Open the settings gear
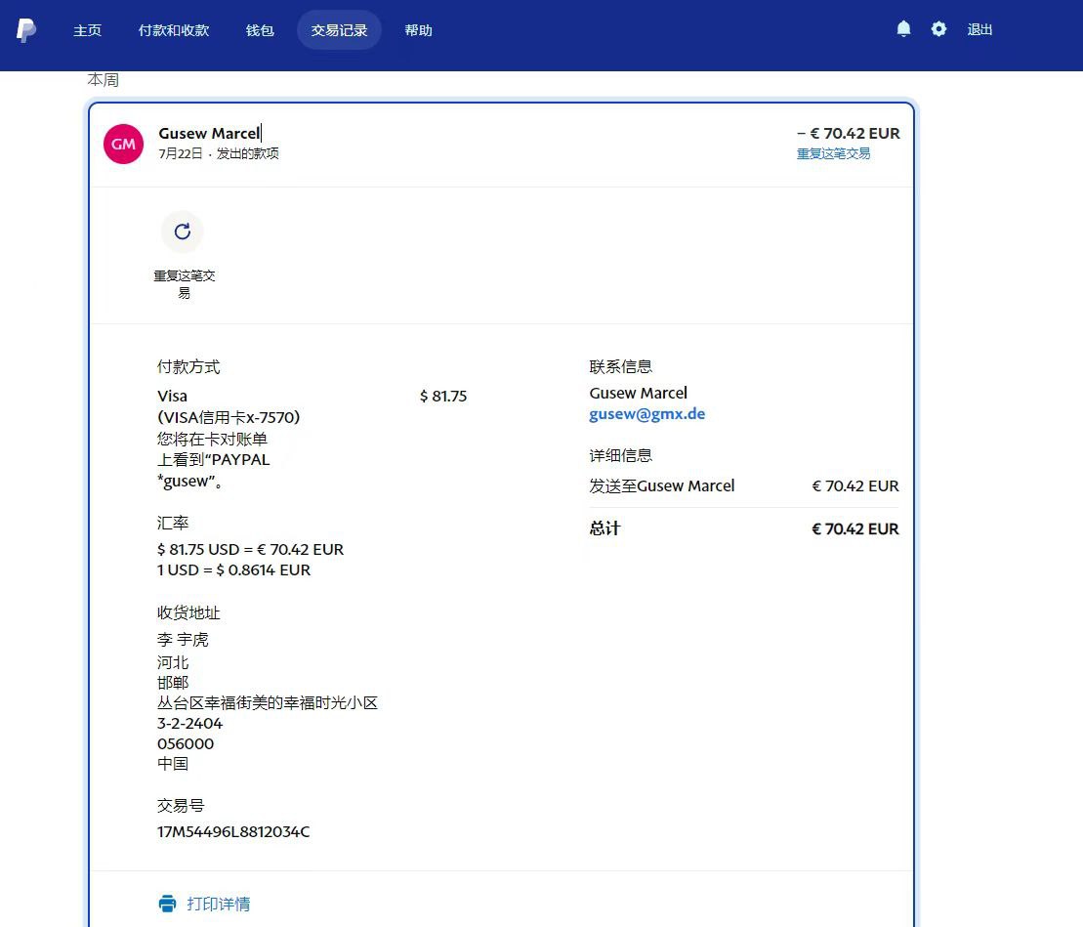 click(x=938, y=29)
